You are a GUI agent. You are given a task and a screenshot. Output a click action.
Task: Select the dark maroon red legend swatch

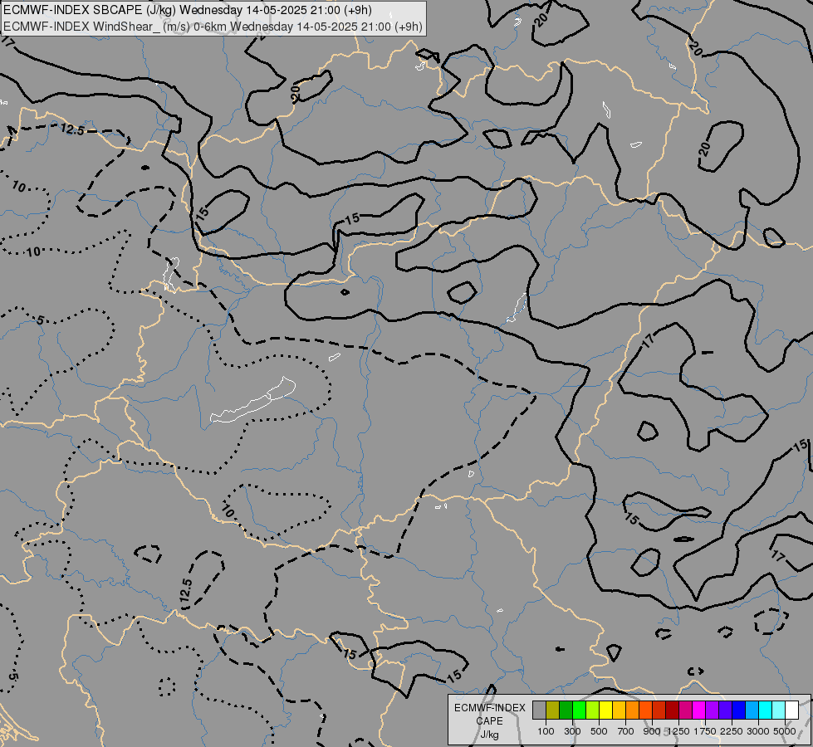coord(672,710)
